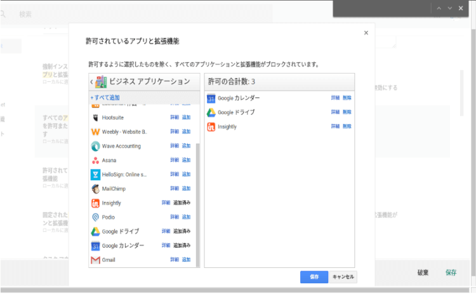The height and width of the screenshot is (294, 476).
Task: Click the Wave Accounting app icon
Action: (x=95, y=146)
